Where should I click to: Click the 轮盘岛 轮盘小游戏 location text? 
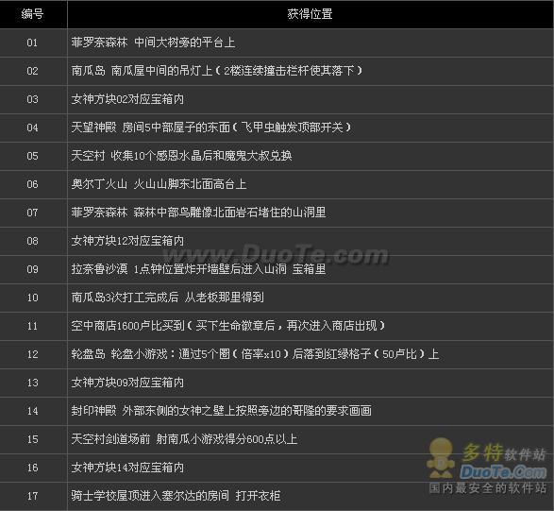click(x=255, y=354)
